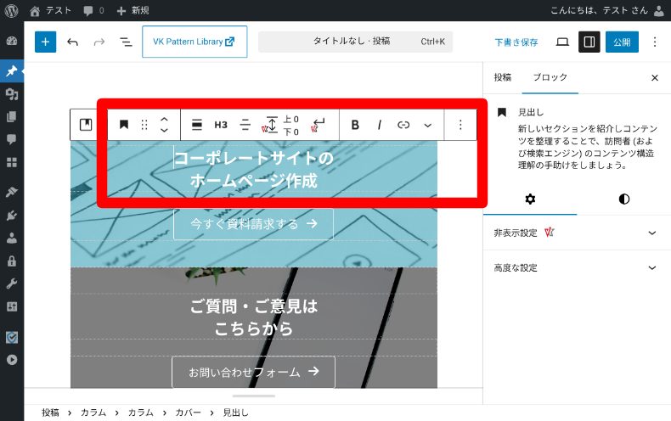Open Comments icon in admin sidebar

(x=12, y=139)
